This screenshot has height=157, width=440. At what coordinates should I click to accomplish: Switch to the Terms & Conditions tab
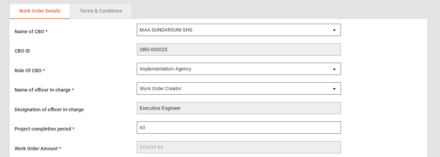click(101, 11)
